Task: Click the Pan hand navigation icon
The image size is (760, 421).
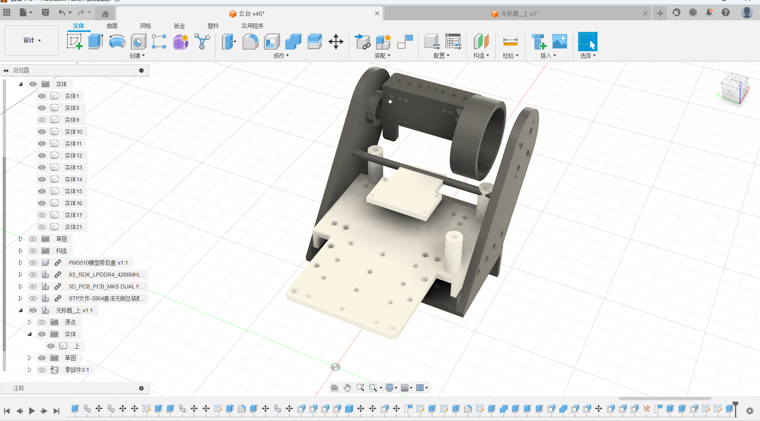Action: pos(347,388)
